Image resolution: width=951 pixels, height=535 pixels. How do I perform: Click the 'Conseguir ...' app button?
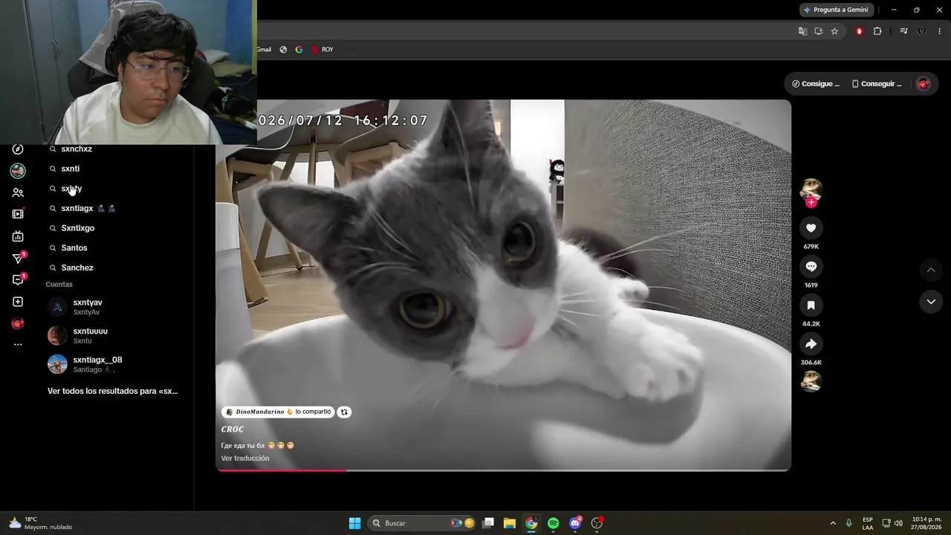877,84
